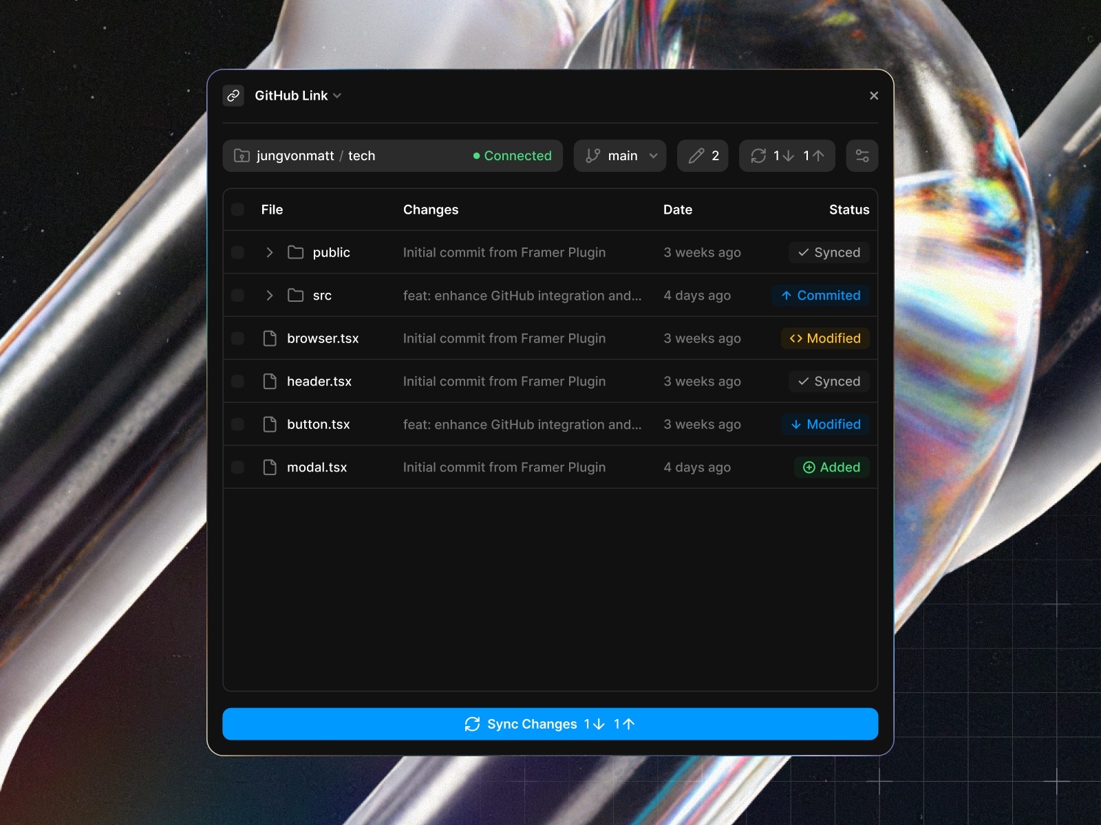
Task: Click the Added status badge for modal.tsx
Action: [832, 467]
